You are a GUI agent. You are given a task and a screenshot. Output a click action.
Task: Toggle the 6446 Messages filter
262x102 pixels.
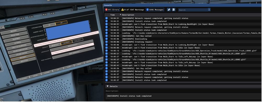(155, 10)
